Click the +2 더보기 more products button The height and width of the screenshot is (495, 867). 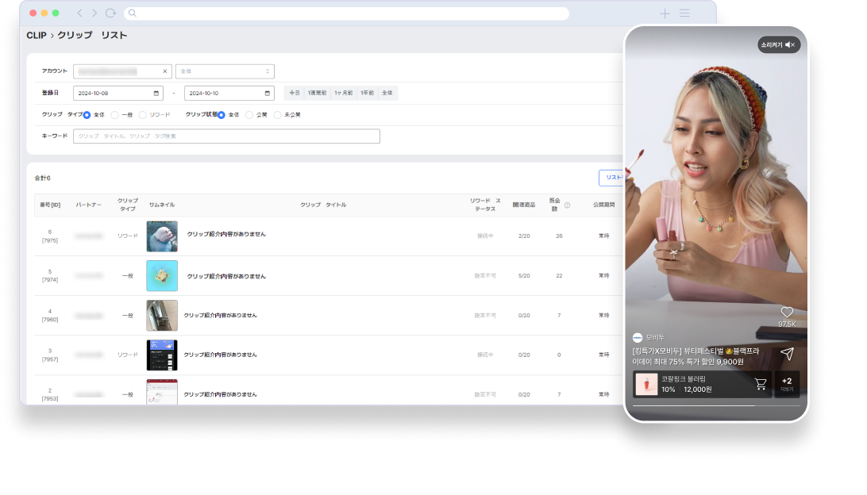787,384
